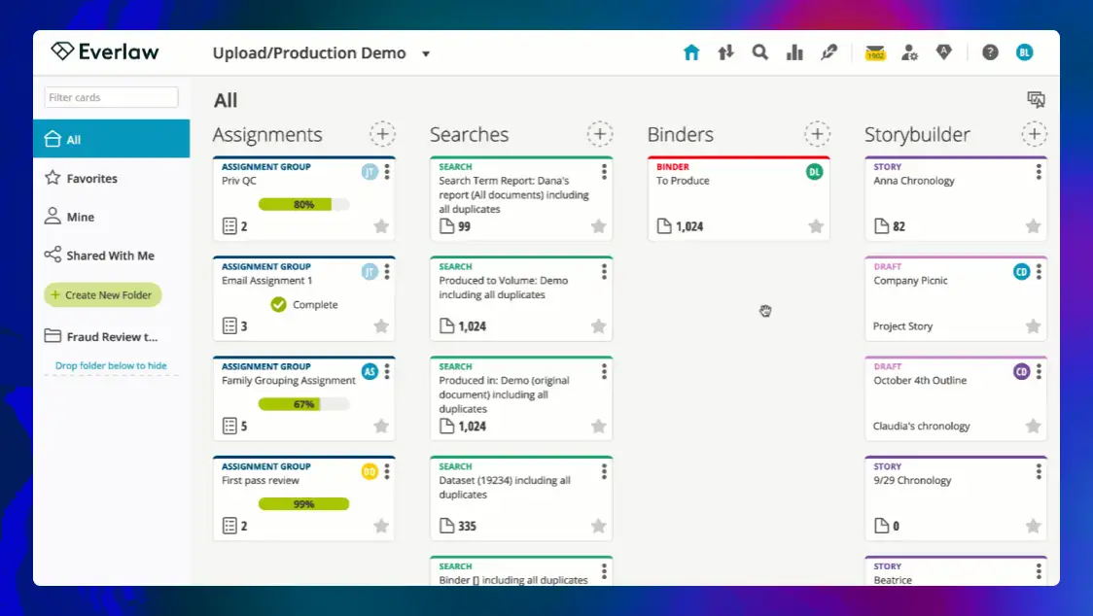This screenshot has width=1093, height=616.
Task: Open options menu for Binder [] search card
Action: [x=604, y=571]
